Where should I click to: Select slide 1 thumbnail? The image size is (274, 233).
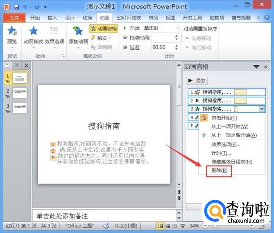pos(20,78)
